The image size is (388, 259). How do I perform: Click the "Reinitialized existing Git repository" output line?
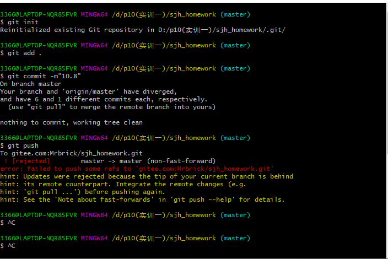[x=143, y=30]
